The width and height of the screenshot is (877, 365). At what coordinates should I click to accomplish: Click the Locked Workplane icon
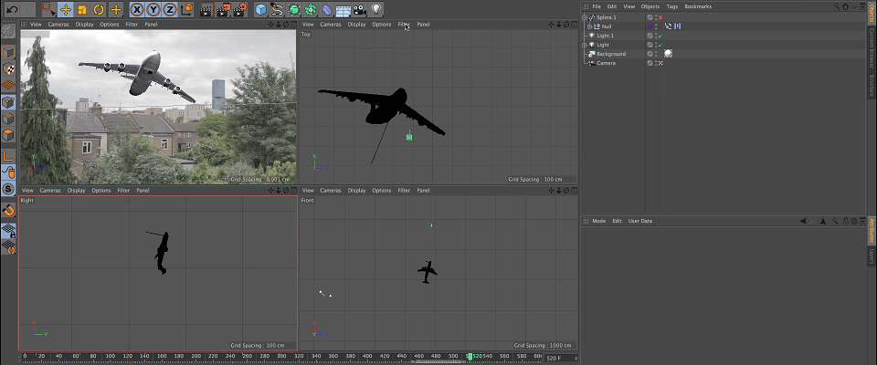tap(8, 230)
